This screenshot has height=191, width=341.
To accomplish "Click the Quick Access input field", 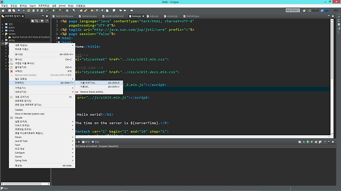I will pos(293,10).
